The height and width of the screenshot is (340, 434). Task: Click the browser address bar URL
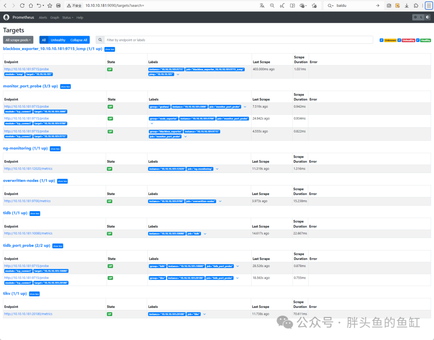(x=115, y=6)
